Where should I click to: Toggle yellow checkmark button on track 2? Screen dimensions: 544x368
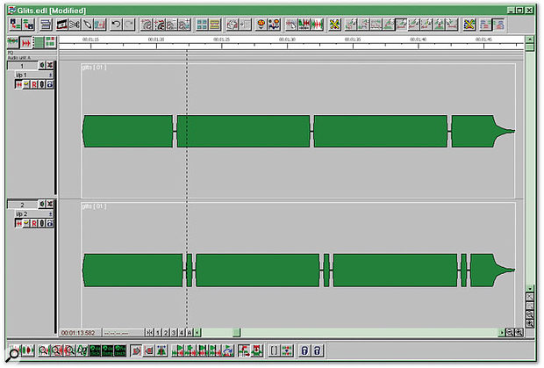pos(26,223)
